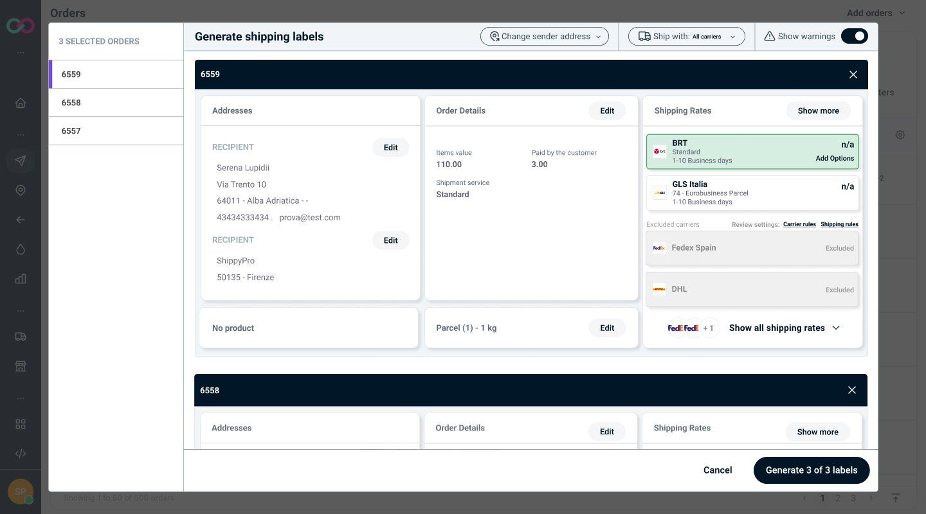Viewport: 926px width, 514px height.
Task: Click the BRT carrier logo
Action: (x=660, y=152)
